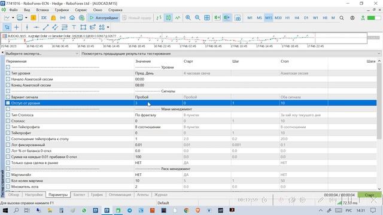Zoom out on the chart
The image size is (383, 215).
coord(197,18)
